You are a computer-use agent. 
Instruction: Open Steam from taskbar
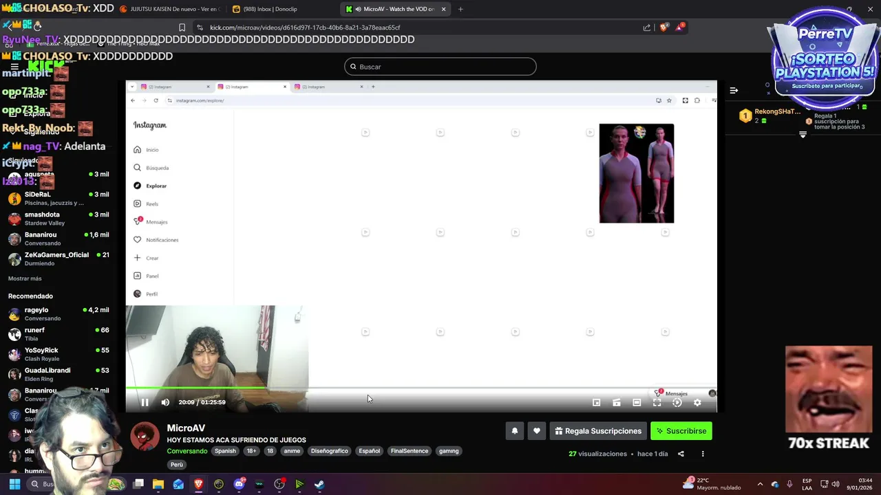point(319,484)
